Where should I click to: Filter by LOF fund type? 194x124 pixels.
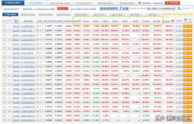[135, 15]
